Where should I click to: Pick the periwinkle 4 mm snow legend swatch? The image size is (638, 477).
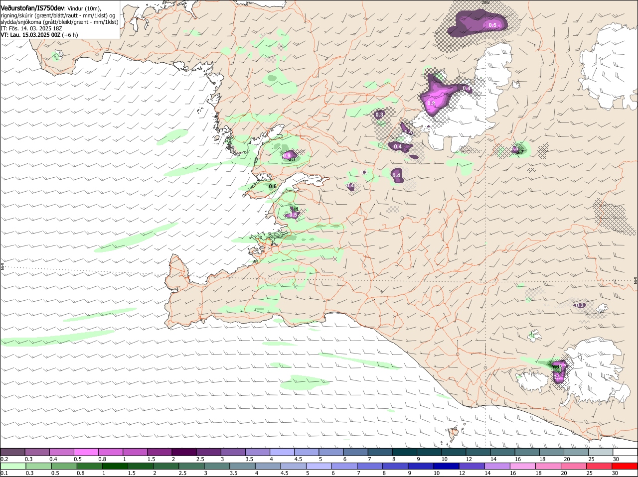pyautogui.click(x=282, y=452)
